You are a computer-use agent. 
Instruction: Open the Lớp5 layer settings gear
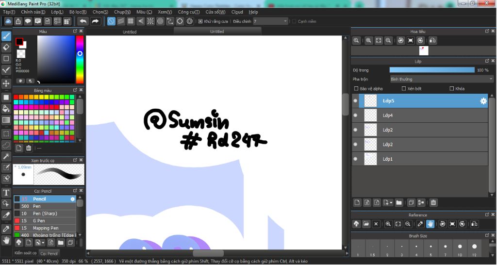[483, 101]
